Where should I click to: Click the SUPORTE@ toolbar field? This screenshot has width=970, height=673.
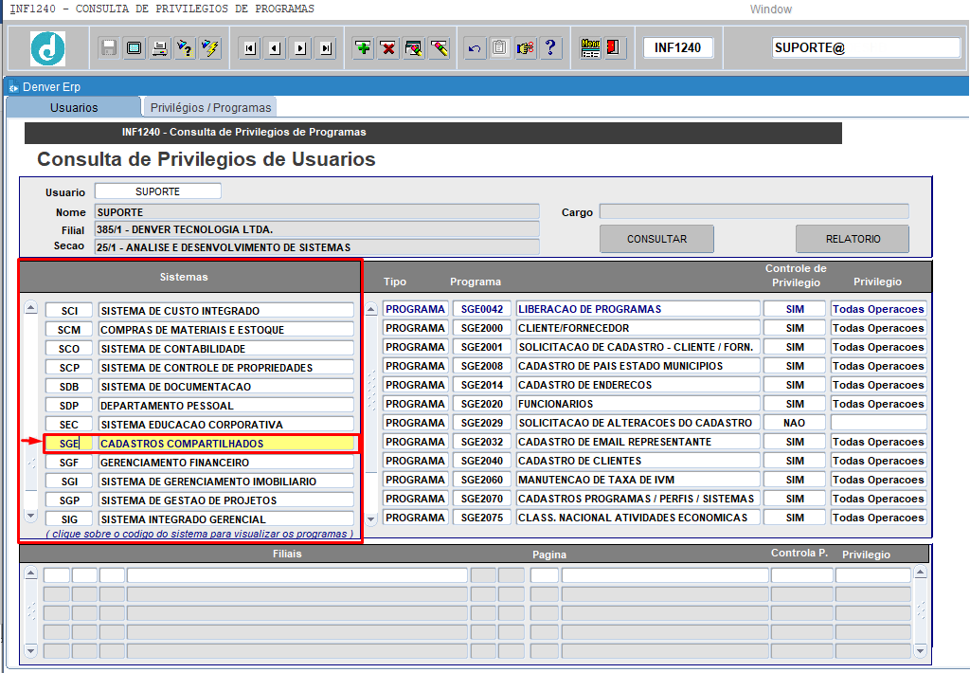pyautogui.click(x=866, y=47)
